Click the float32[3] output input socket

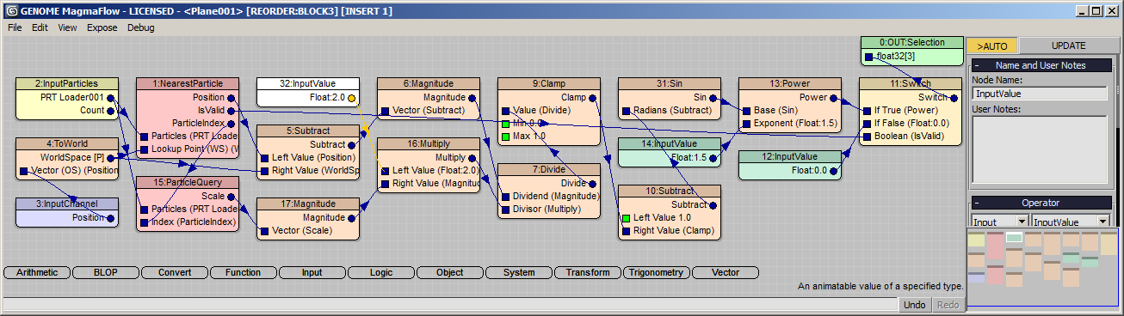[868, 57]
